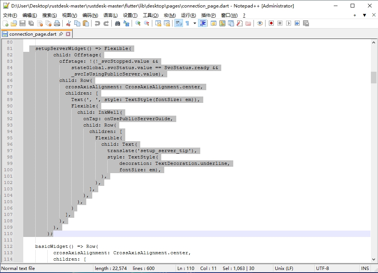Screen dimensions: 378x273
Task: Open the 编码(N) menu
Action: tap(90, 15)
